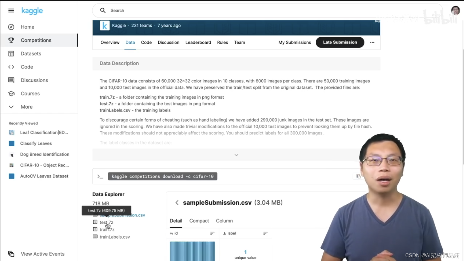The width and height of the screenshot is (464, 261).
Task: Focus the Search input field
Action: (267, 10)
